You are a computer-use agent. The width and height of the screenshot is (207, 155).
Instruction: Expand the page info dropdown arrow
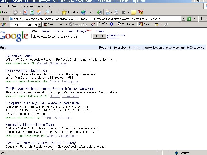coord(115,24)
